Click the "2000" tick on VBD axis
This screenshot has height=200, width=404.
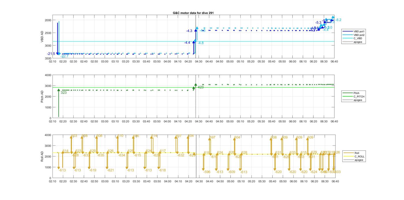coord(48,20)
